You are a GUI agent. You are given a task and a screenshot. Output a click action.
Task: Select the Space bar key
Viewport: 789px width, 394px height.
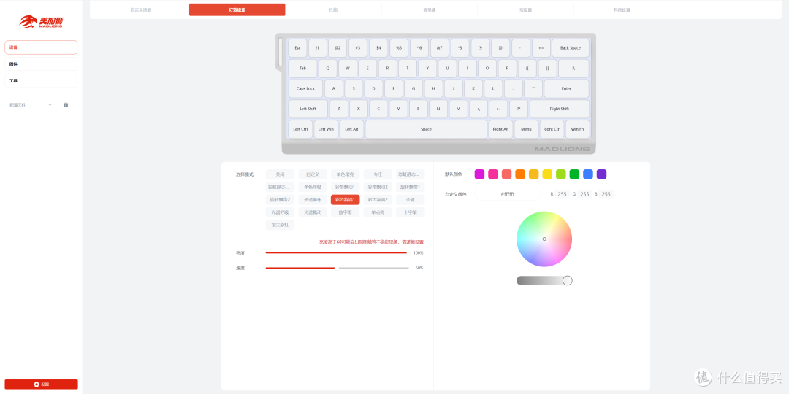pyautogui.click(x=426, y=129)
